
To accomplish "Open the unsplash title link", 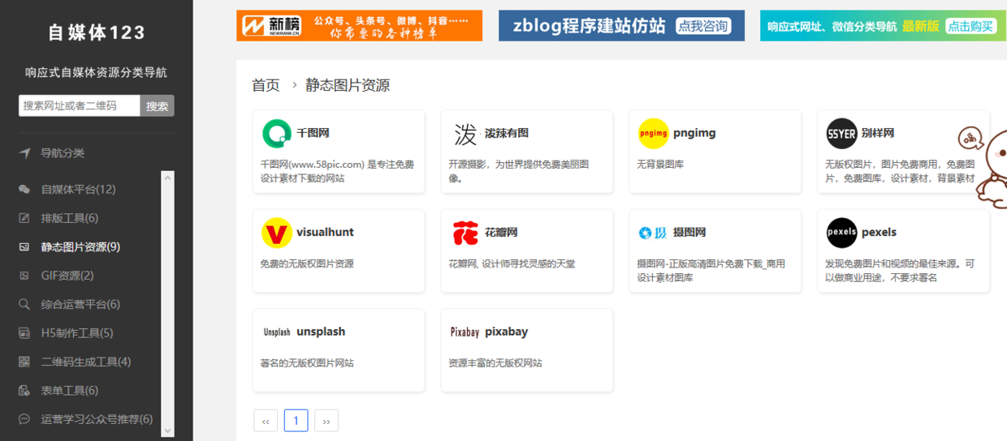I will coord(321,332).
